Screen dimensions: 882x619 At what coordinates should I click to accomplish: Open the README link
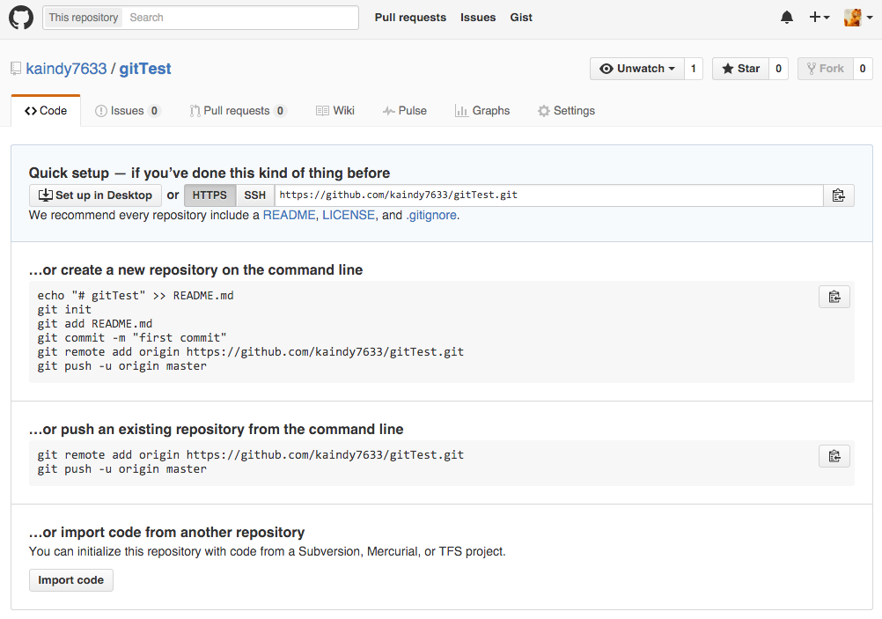289,215
